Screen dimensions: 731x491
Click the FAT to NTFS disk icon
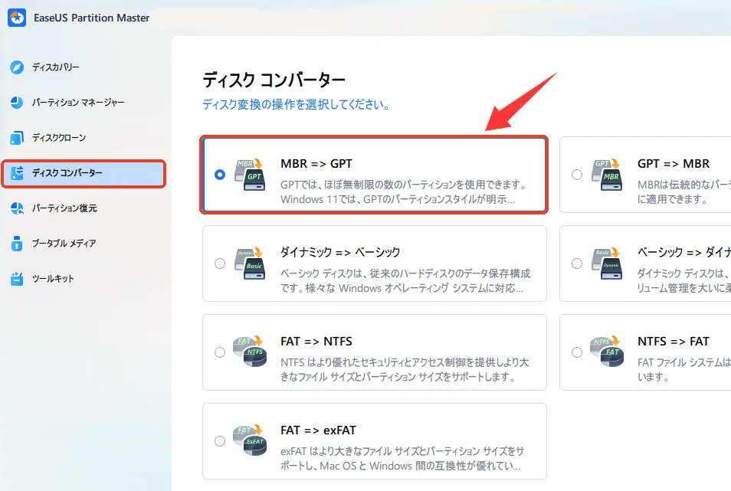pyautogui.click(x=250, y=352)
